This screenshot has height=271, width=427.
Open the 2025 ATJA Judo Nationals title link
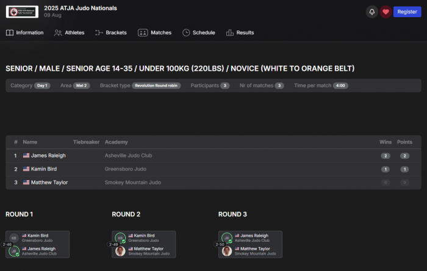point(80,8)
